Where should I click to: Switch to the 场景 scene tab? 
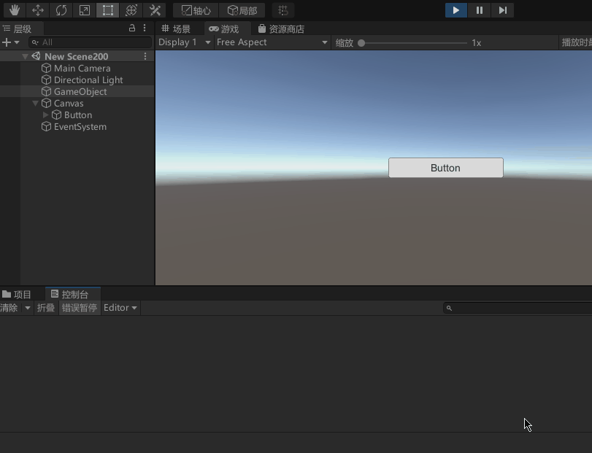coord(176,28)
